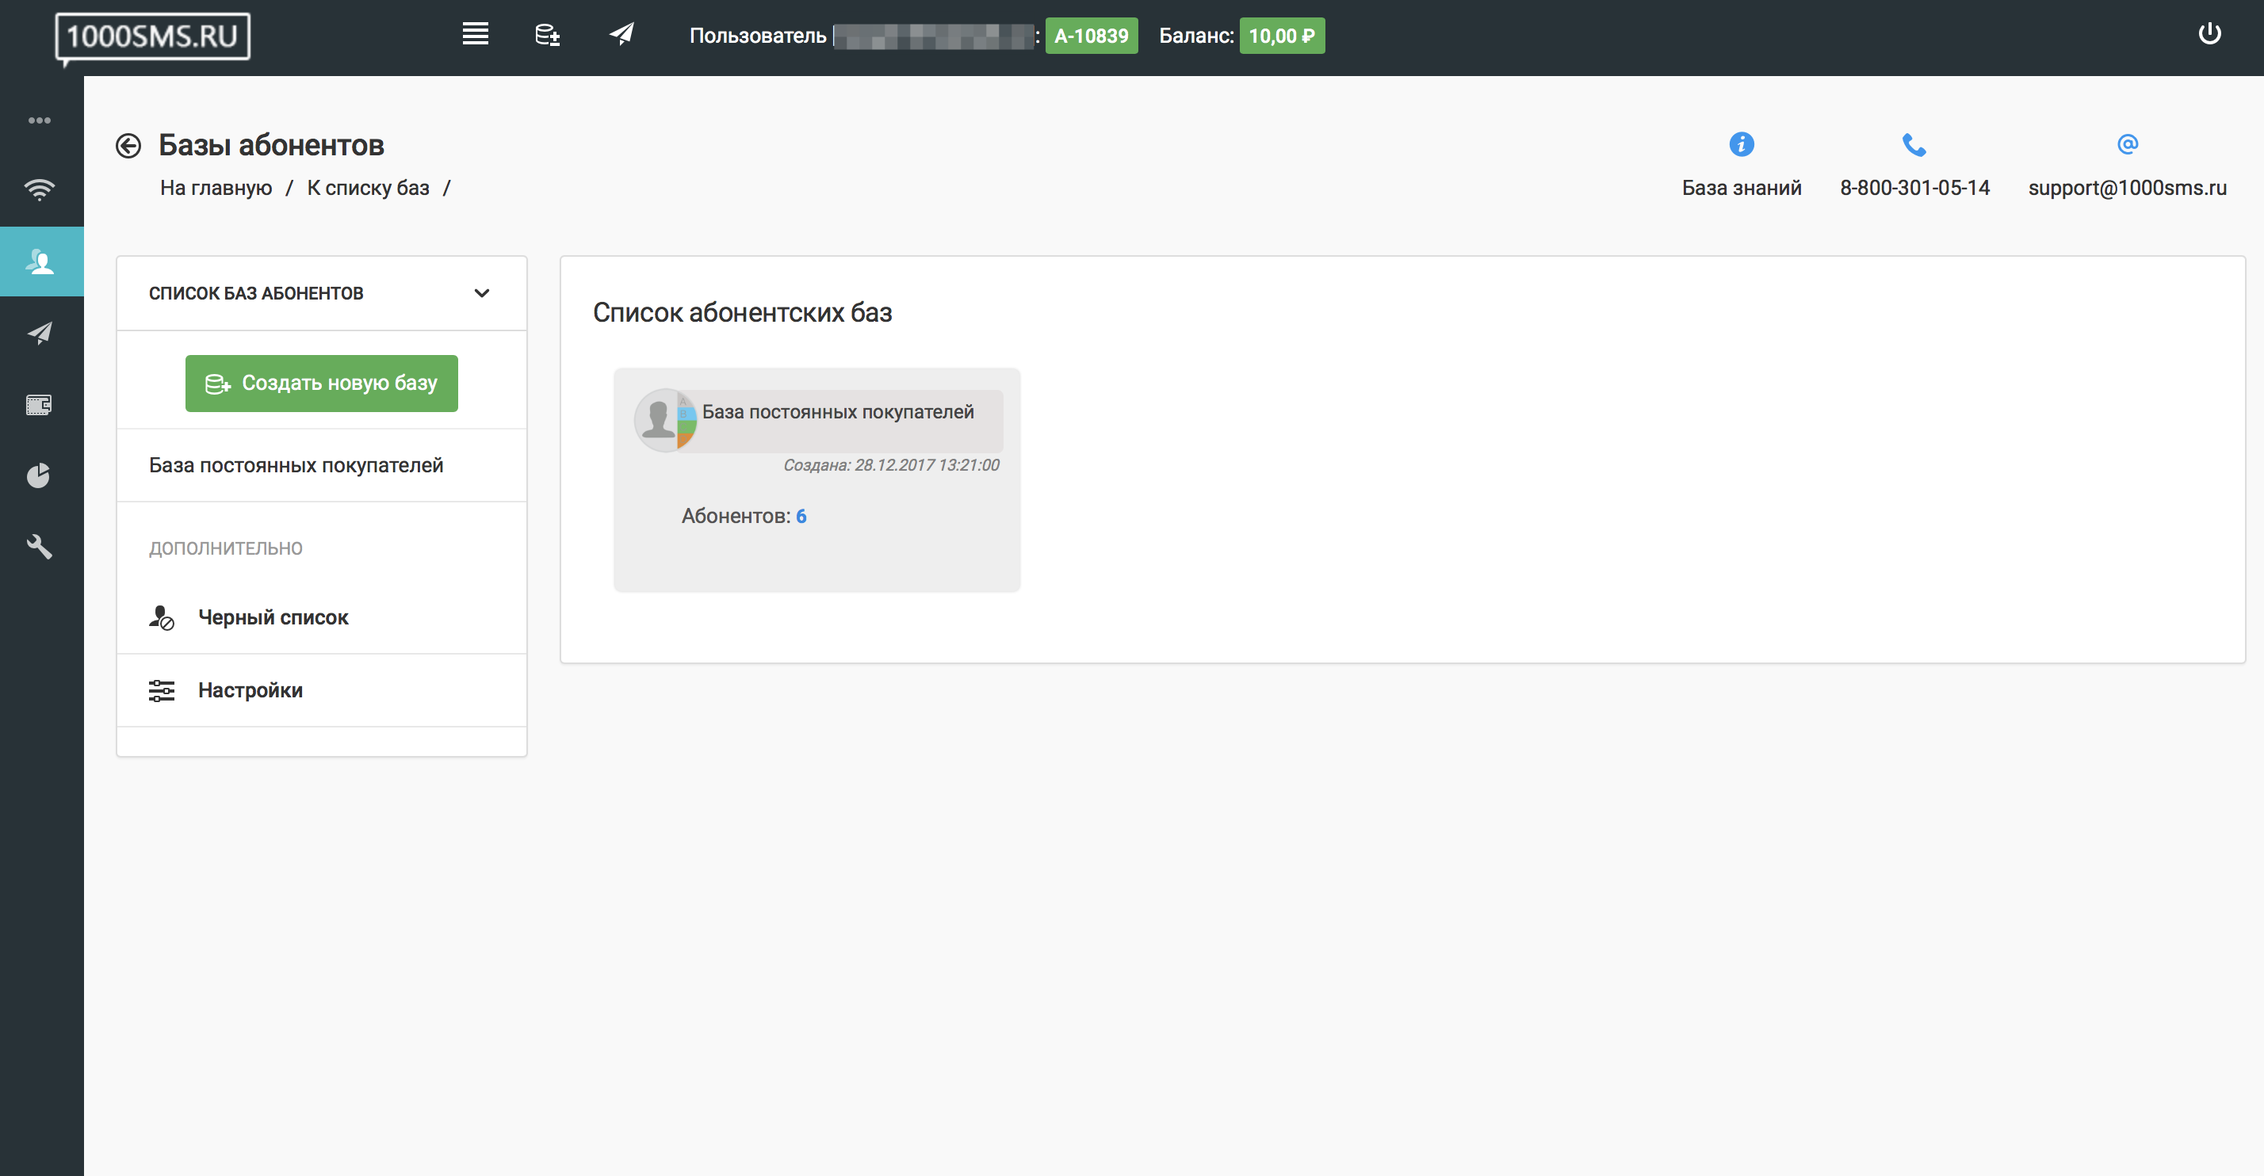2264x1176 pixels.
Task: Open the wrench tools sidebar section
Action: pyautogui.click(x=40, y=547)
